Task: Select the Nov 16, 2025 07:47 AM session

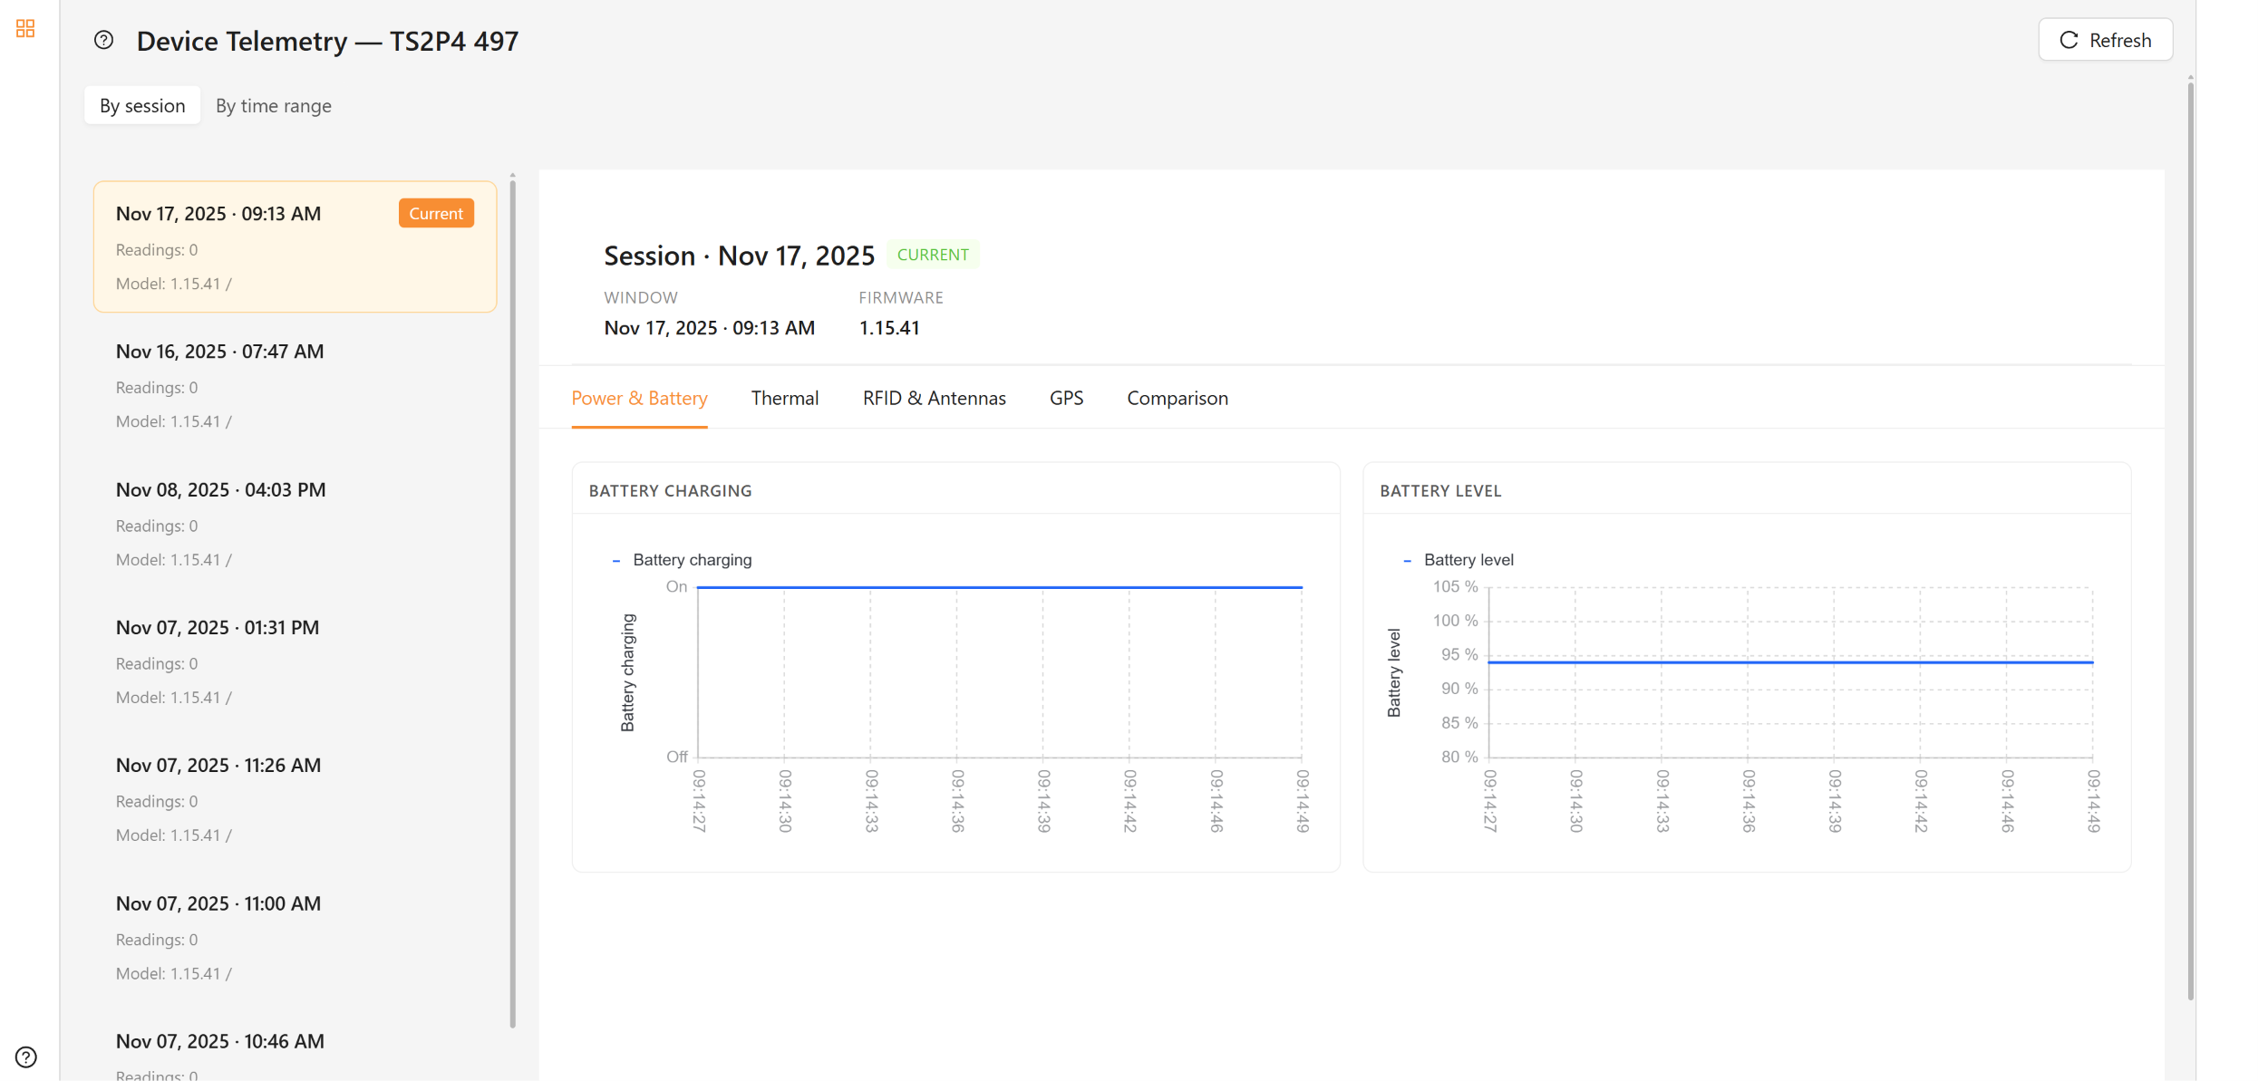Action: pos(295,385)
